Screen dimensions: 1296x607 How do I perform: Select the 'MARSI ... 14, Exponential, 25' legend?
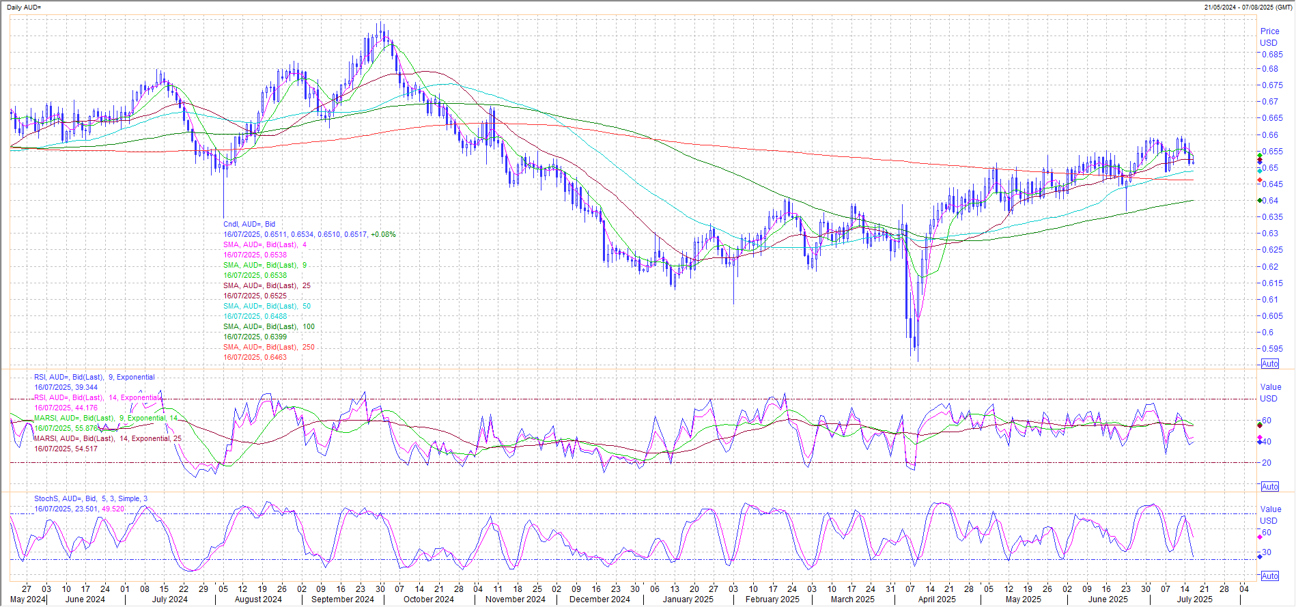pyautogui.click(x=108, y=438)
